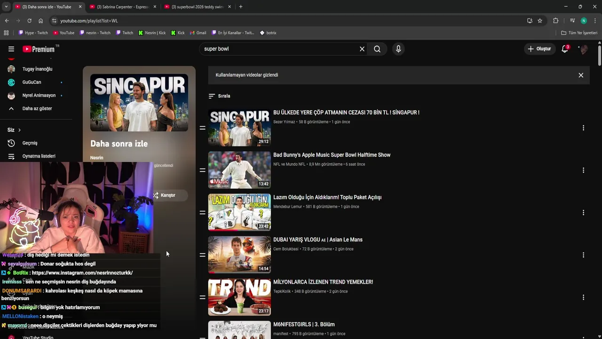Open Lazım Olduğu İçin Aldıklarım title

327,197
